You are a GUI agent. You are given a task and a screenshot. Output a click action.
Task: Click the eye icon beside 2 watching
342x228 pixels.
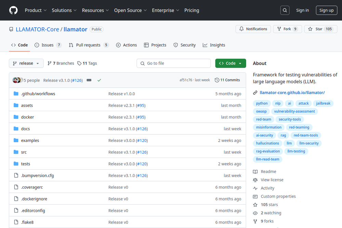tap(255, 213)
